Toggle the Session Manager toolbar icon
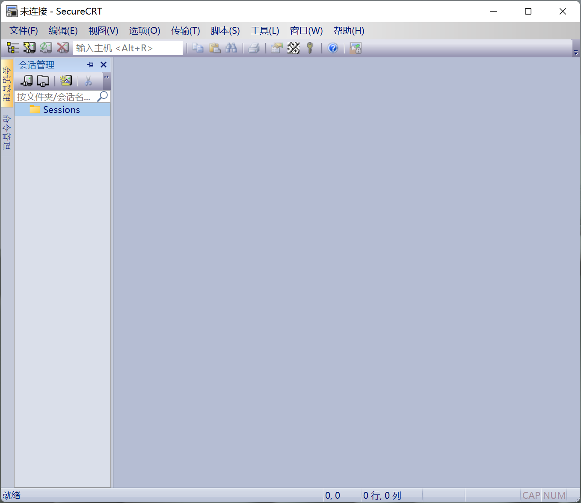Screen dimensions: 581x503 [x=13, y=48]
